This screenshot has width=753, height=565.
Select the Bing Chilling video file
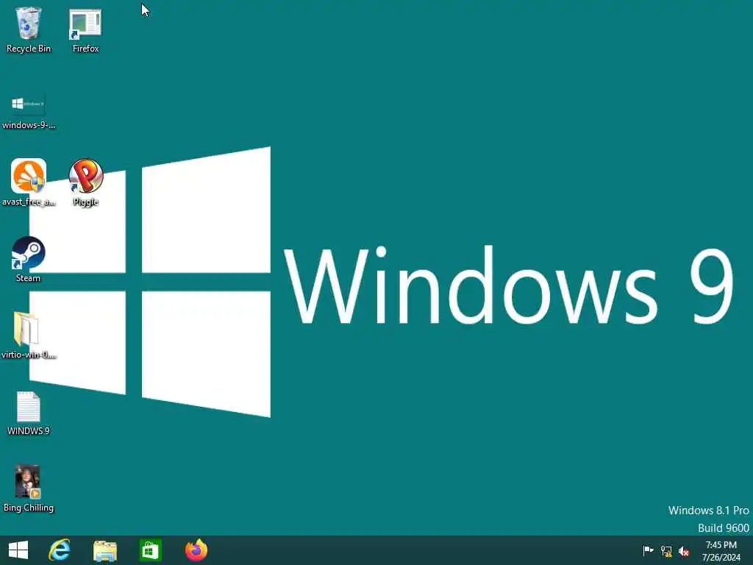tap(29, 488)
